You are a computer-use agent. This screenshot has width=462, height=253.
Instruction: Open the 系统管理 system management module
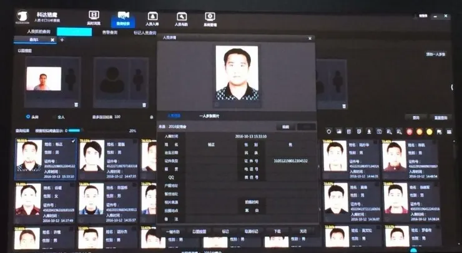point(210,19)
